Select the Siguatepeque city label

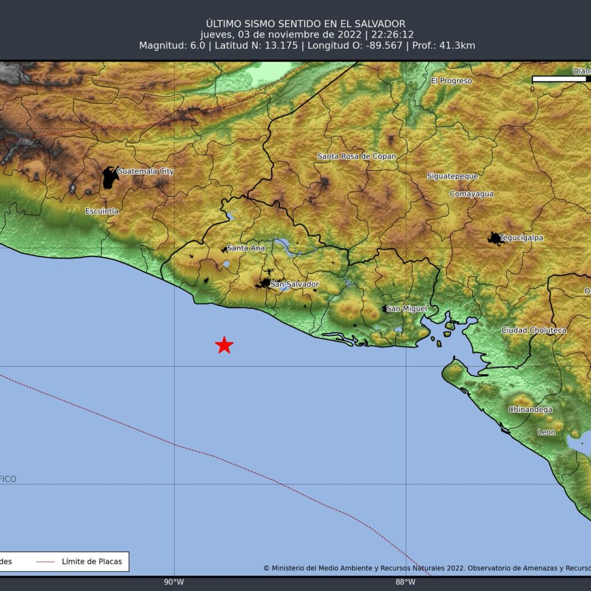pos(452,176)
